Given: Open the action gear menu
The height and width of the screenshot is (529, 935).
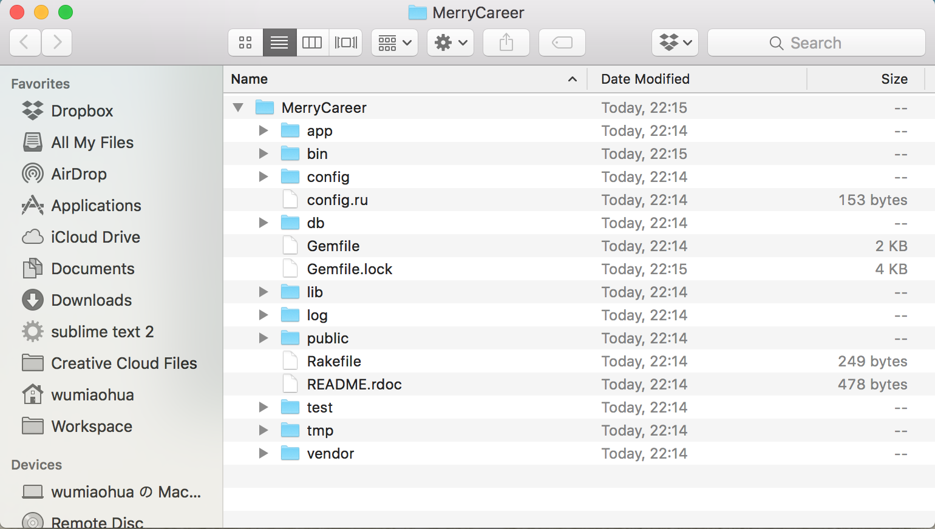Looking at the screenshot, I should coord(450,42).
